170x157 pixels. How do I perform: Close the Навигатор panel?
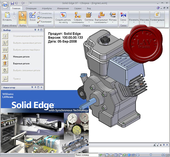point(41,87)
